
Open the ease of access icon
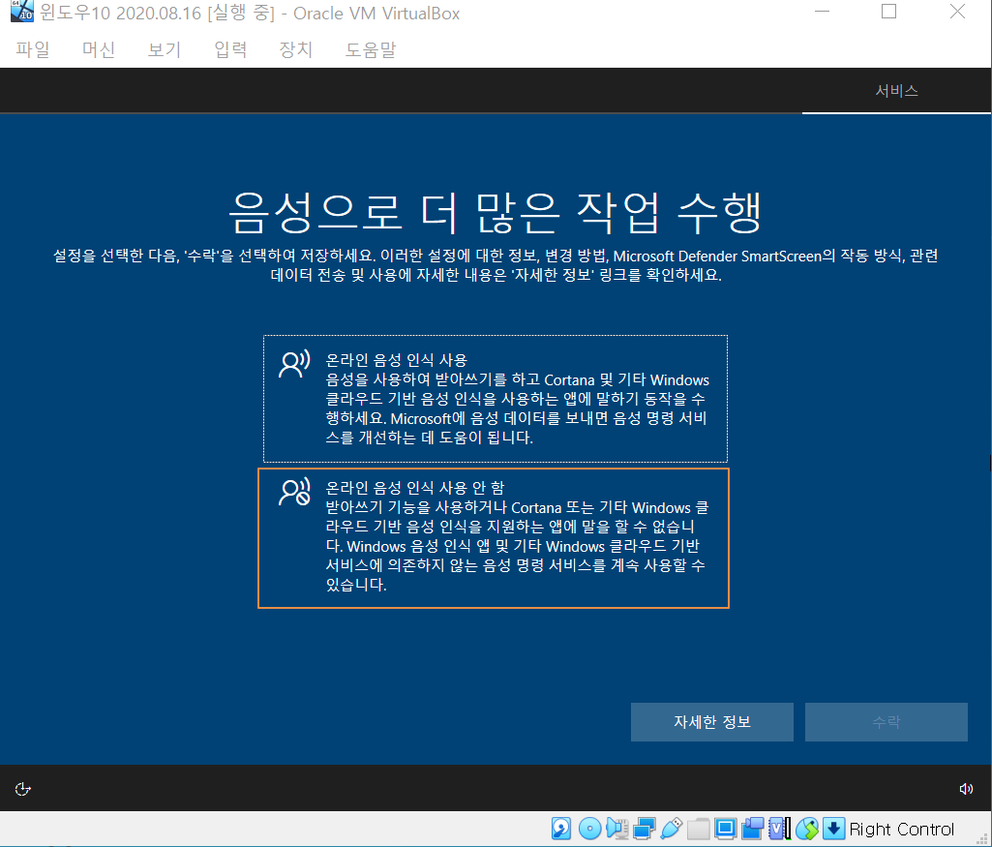tap(23, 789)
